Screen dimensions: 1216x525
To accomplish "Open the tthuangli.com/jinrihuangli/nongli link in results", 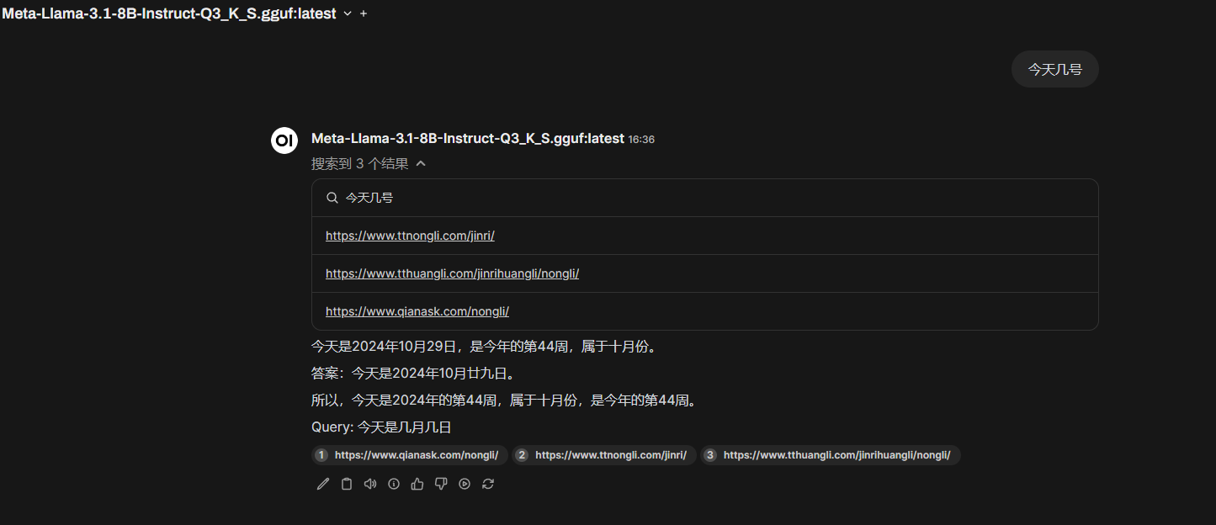I will pyautogui.click(x=452, y=273).
